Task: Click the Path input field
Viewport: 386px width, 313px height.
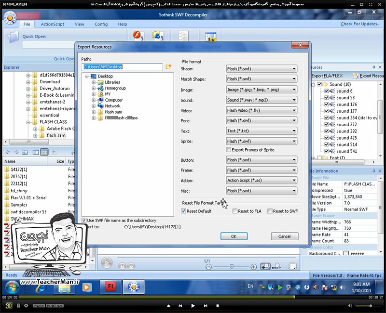Action: click(122, 67)
